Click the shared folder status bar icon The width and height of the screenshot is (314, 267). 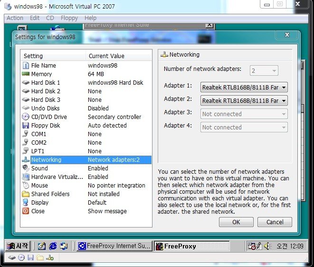(40, 257)
